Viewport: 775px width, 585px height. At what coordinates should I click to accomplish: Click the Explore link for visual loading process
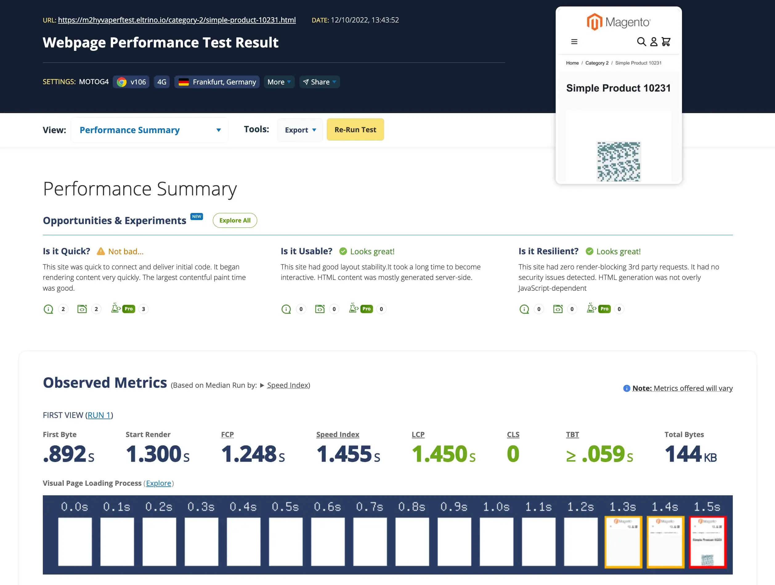158,483
